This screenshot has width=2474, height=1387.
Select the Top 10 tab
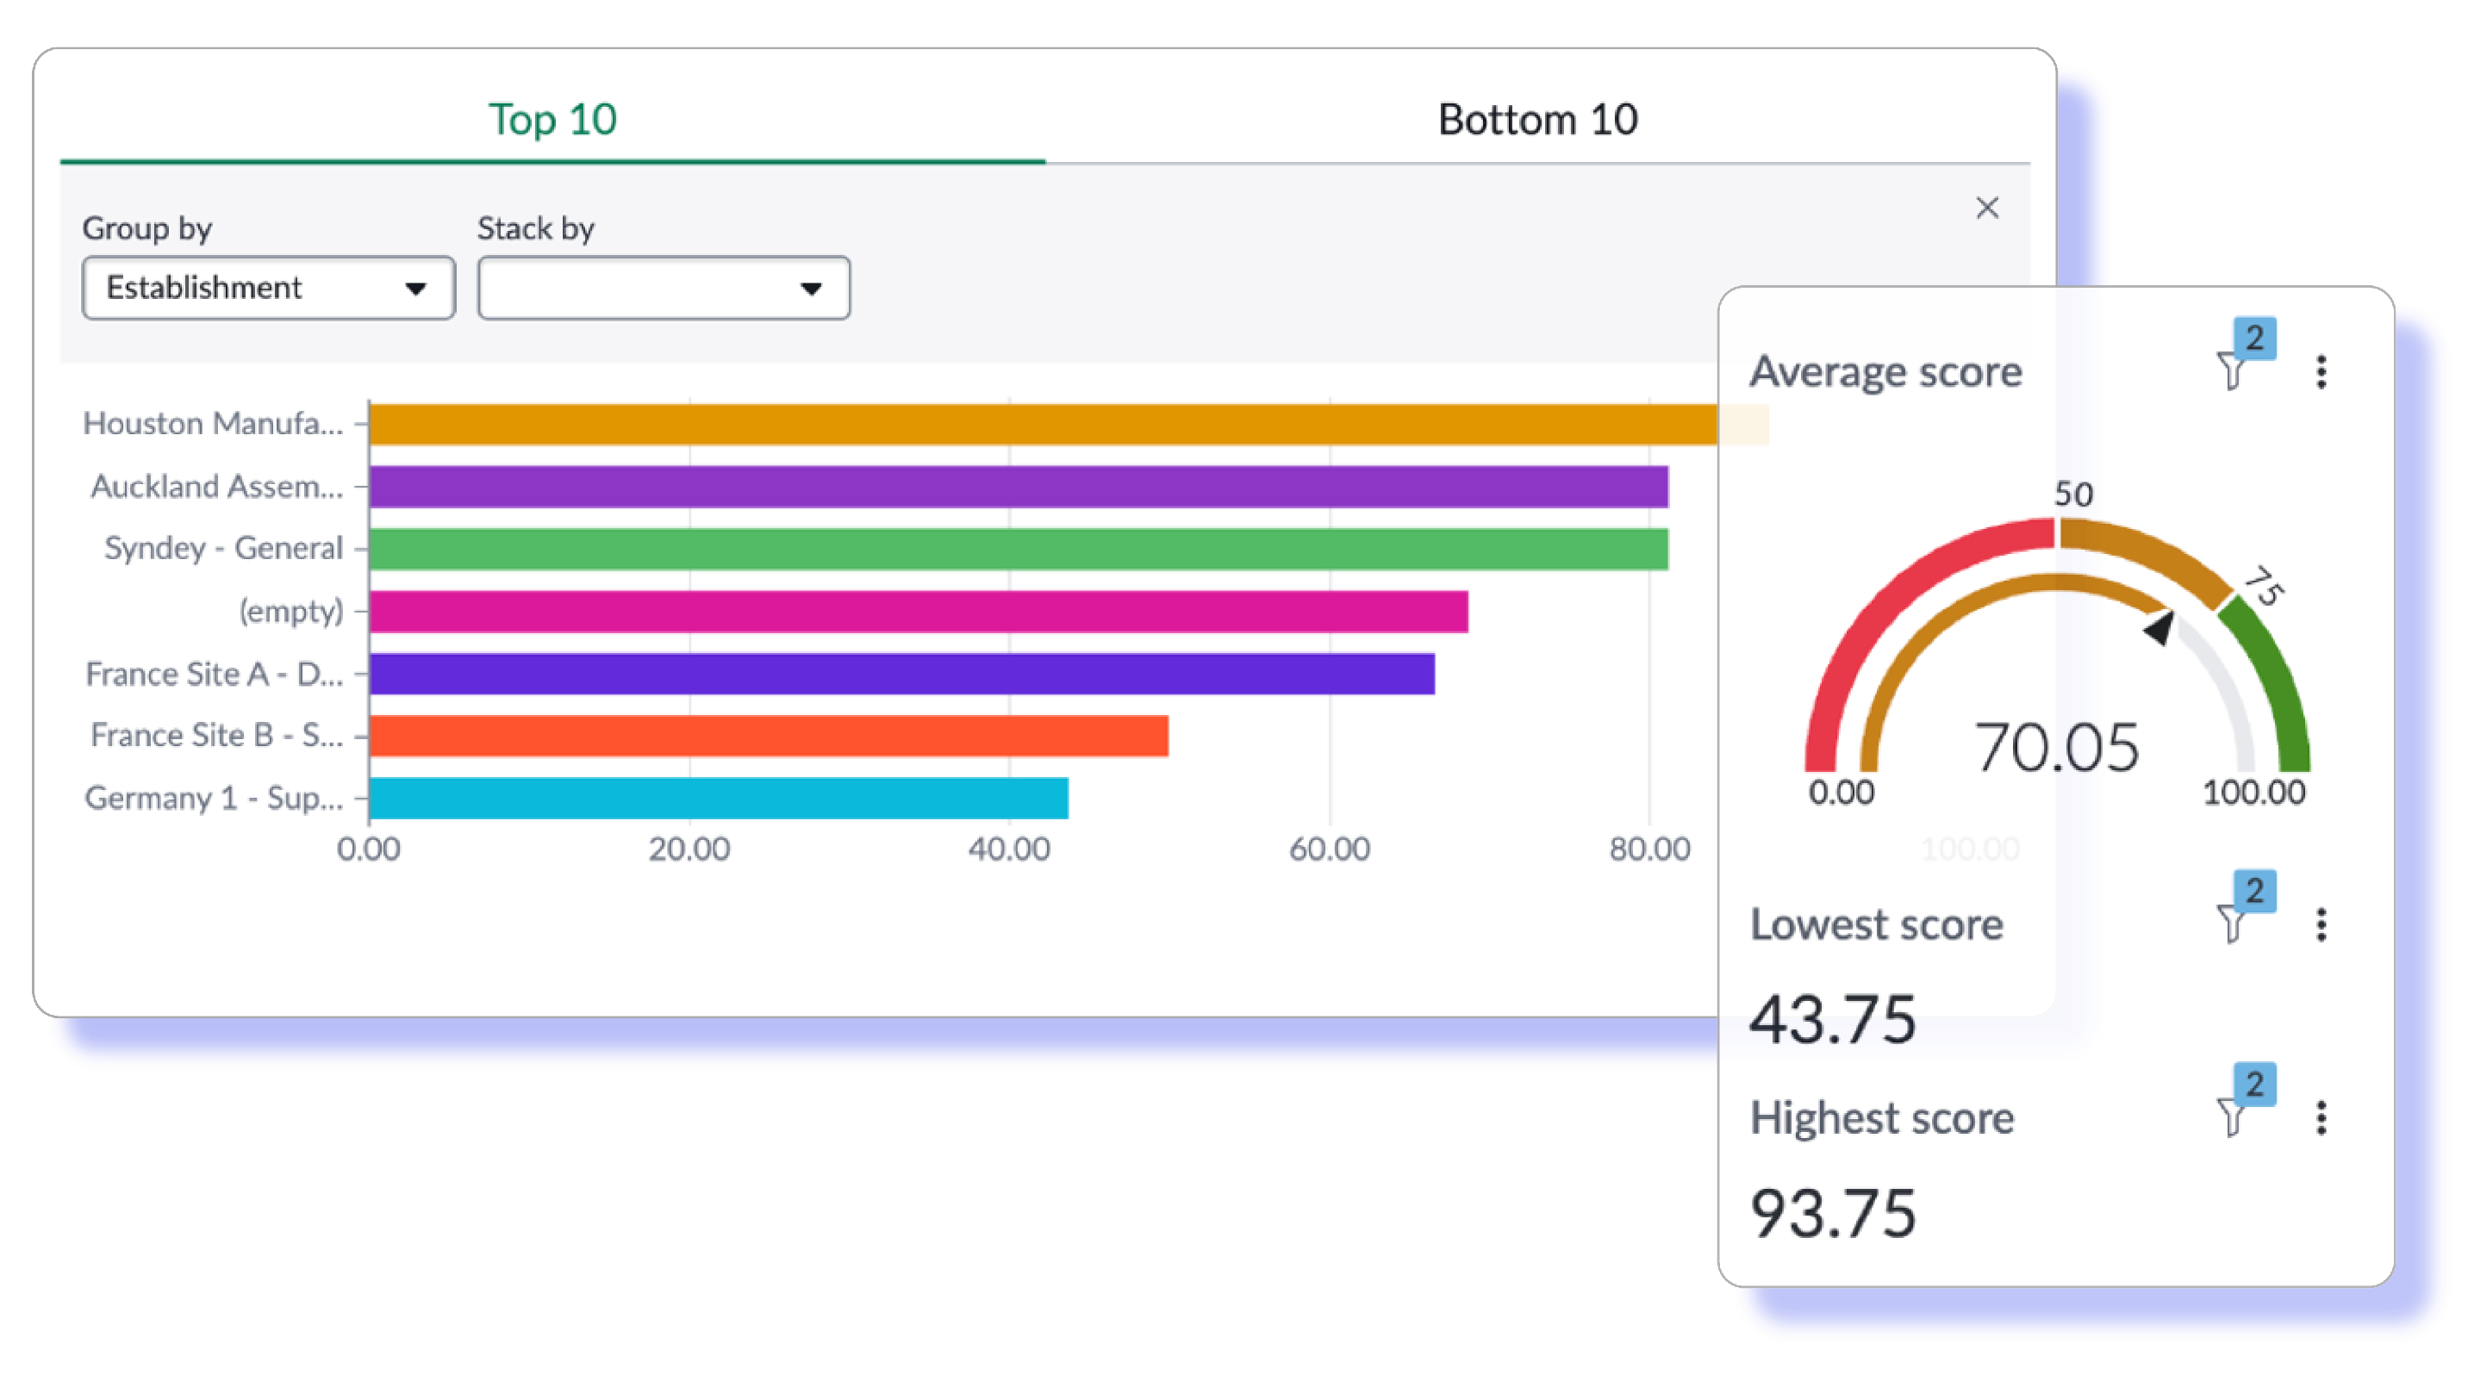coord(552,120)
